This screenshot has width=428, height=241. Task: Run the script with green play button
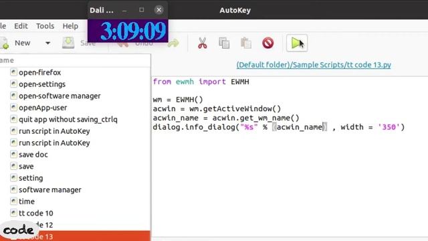click(297, 43)
